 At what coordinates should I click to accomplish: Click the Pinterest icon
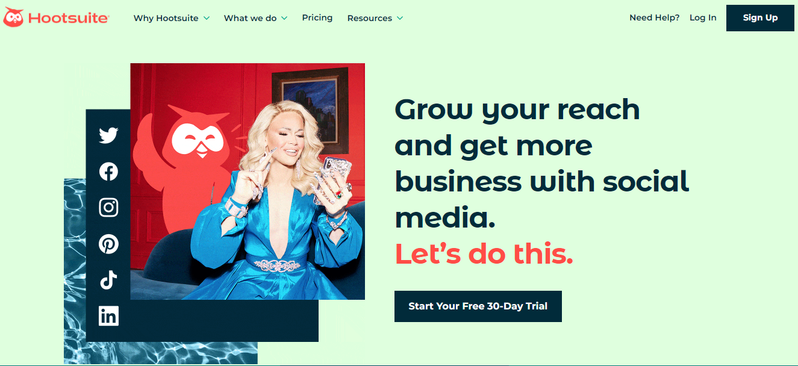[108, 244]
